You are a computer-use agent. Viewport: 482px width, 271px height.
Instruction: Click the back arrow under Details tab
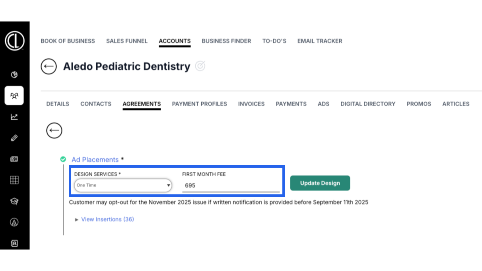(x=54, y=130)
